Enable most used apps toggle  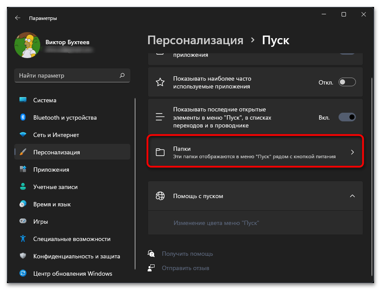[x=347, y=82]
